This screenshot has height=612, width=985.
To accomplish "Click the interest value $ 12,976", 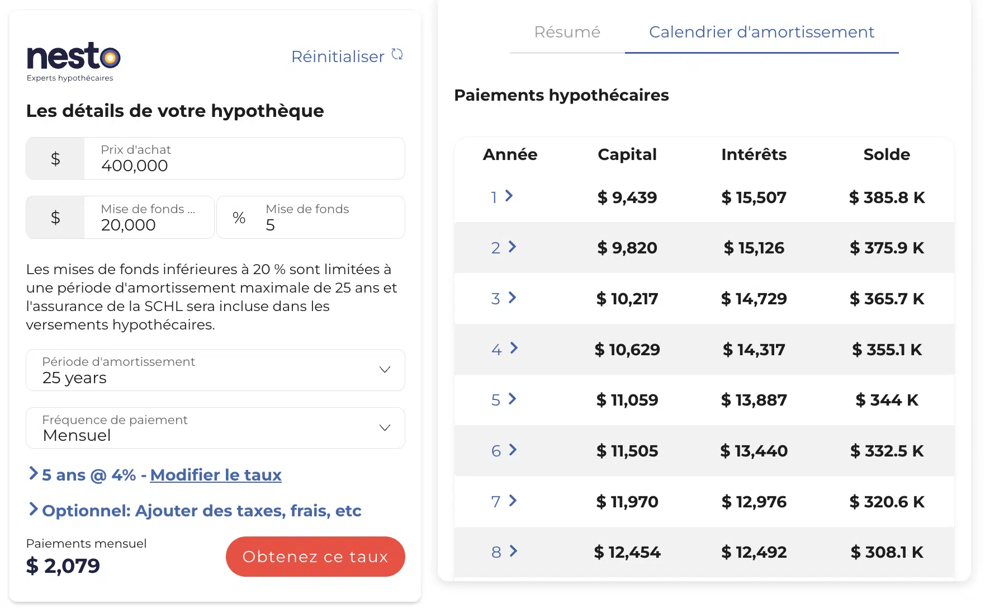I will click(754, 502).
